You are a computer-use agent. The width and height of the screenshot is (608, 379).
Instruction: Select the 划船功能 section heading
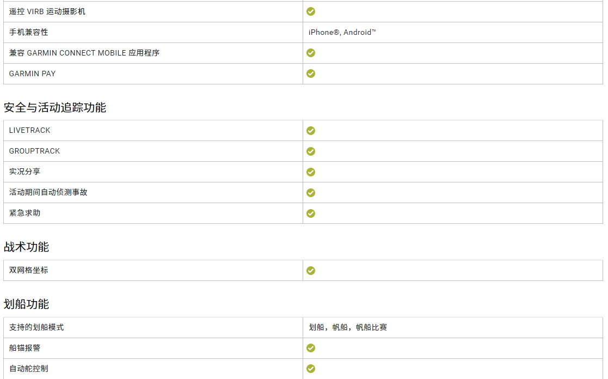point(26,304)
